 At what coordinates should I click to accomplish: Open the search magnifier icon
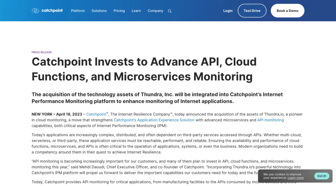[x=170, y=11]
